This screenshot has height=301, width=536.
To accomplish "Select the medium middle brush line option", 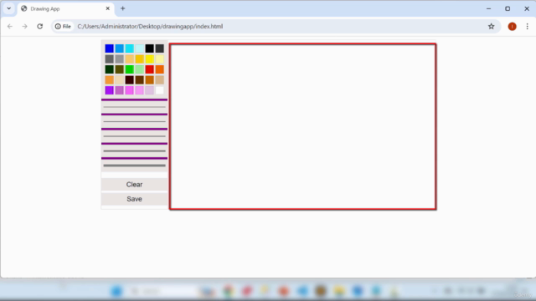I will pos(134,136).
